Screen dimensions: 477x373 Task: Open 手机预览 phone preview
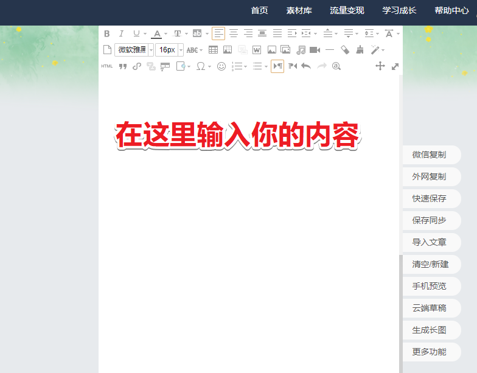tap(432, 286)
